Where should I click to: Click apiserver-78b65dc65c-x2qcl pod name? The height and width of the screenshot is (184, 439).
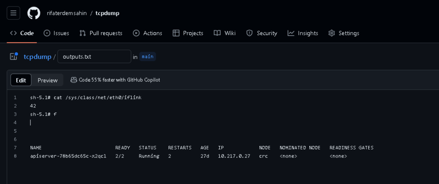point(68,156)
